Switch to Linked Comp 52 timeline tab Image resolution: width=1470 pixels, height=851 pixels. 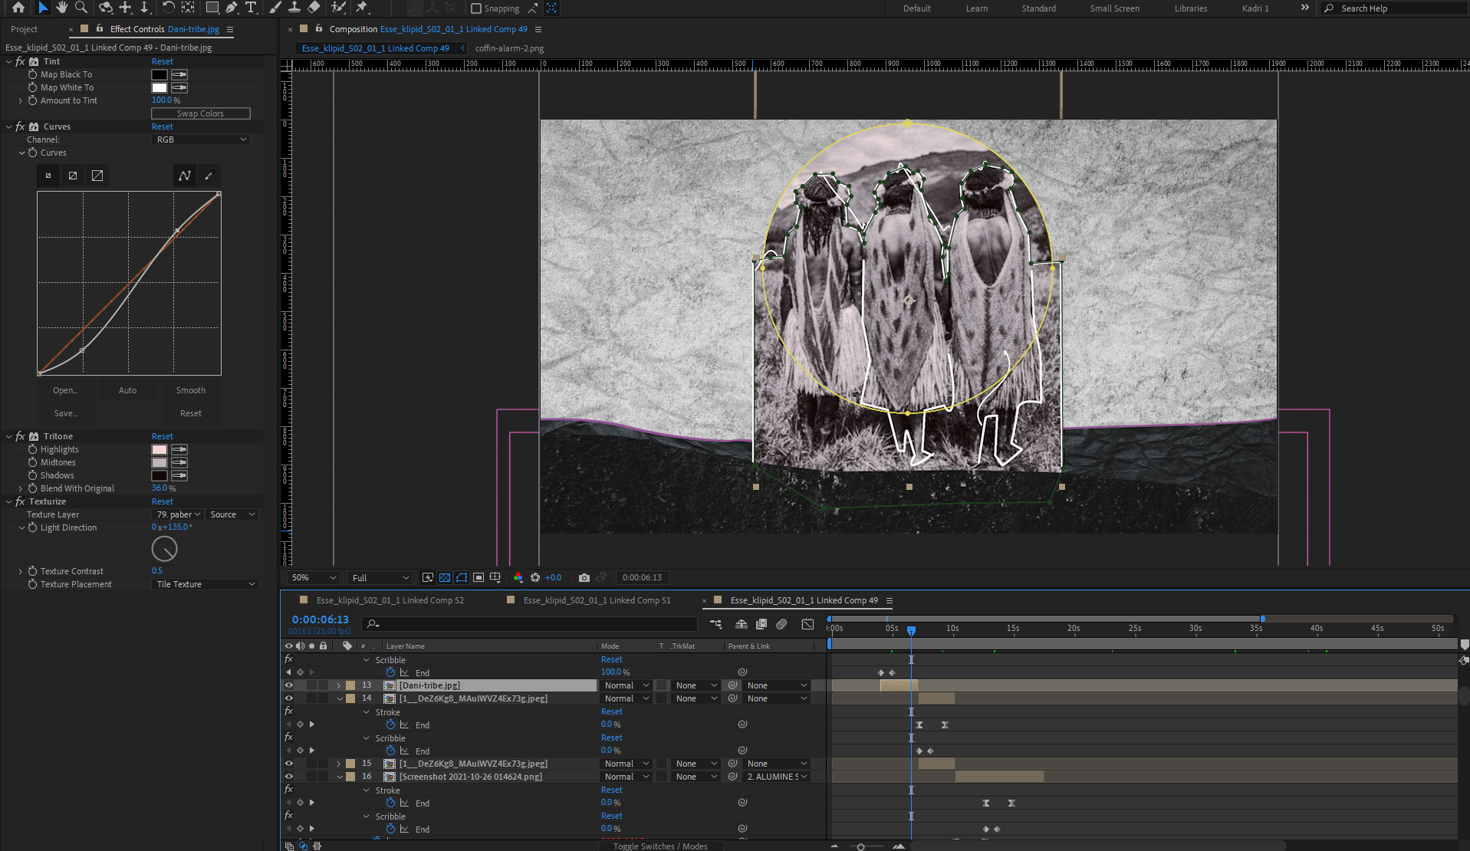click(x=390, y=600)
